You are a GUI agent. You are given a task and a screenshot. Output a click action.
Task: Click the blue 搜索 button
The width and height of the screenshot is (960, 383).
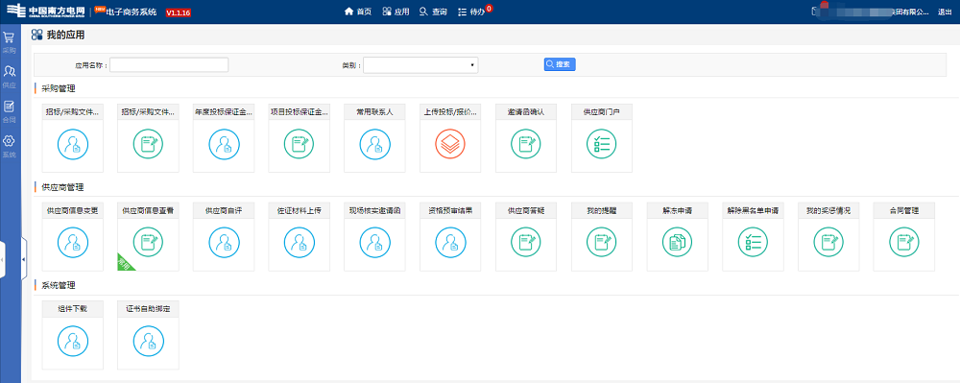coord(560,64)
